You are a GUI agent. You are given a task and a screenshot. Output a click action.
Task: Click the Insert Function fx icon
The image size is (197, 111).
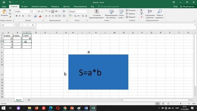33,25
